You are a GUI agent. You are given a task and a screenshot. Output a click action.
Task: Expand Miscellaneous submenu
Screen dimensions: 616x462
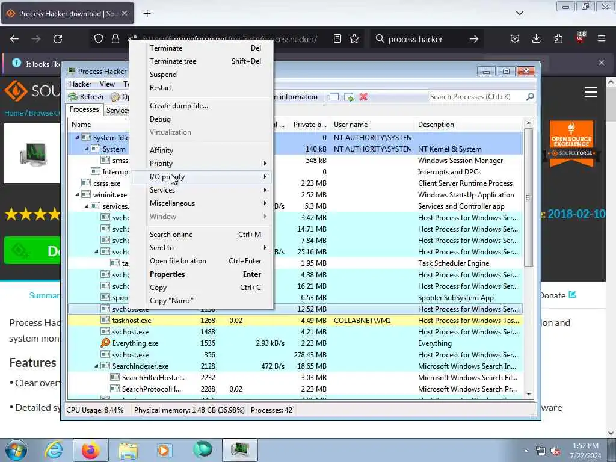[x=202, y=203]
